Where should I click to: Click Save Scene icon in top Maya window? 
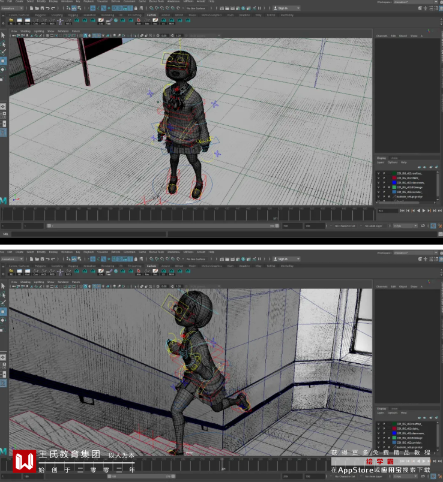click(42, 8)
